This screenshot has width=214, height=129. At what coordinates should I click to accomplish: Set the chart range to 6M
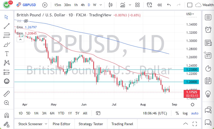[x=52, y=113]
